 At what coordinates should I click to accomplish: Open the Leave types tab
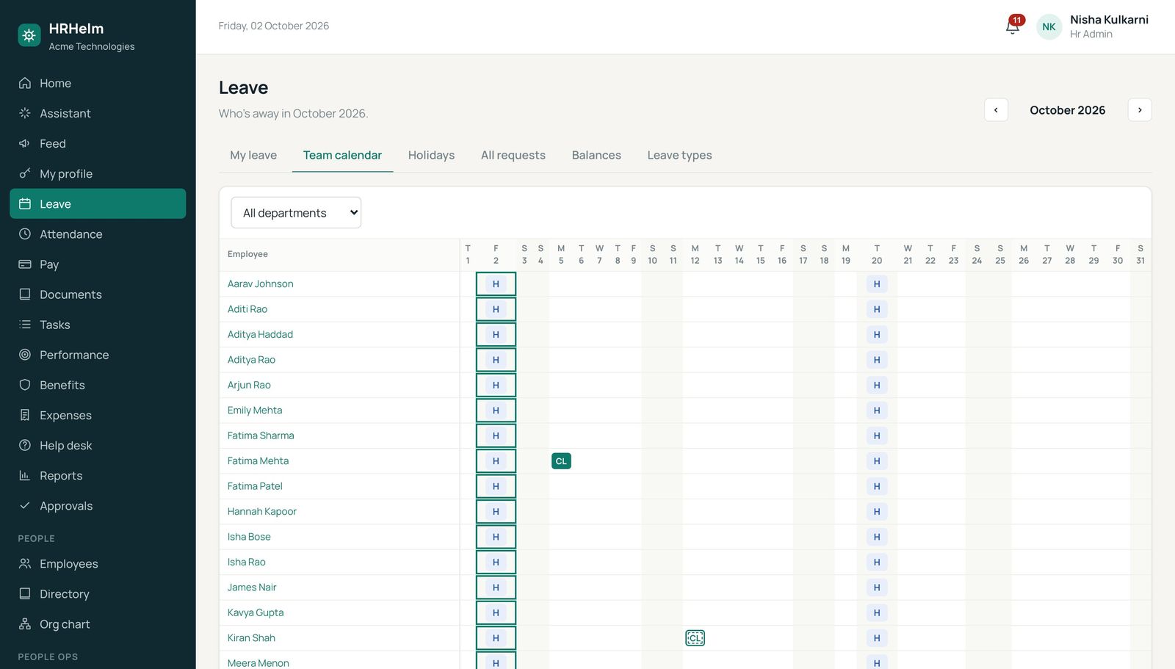click(679, 155)
